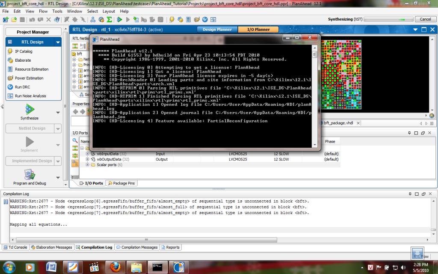The height and width of the screenshot is (274, 438).
Task: Click the Noise Analysis waveform toolbar icon
Action: (213, 20)
